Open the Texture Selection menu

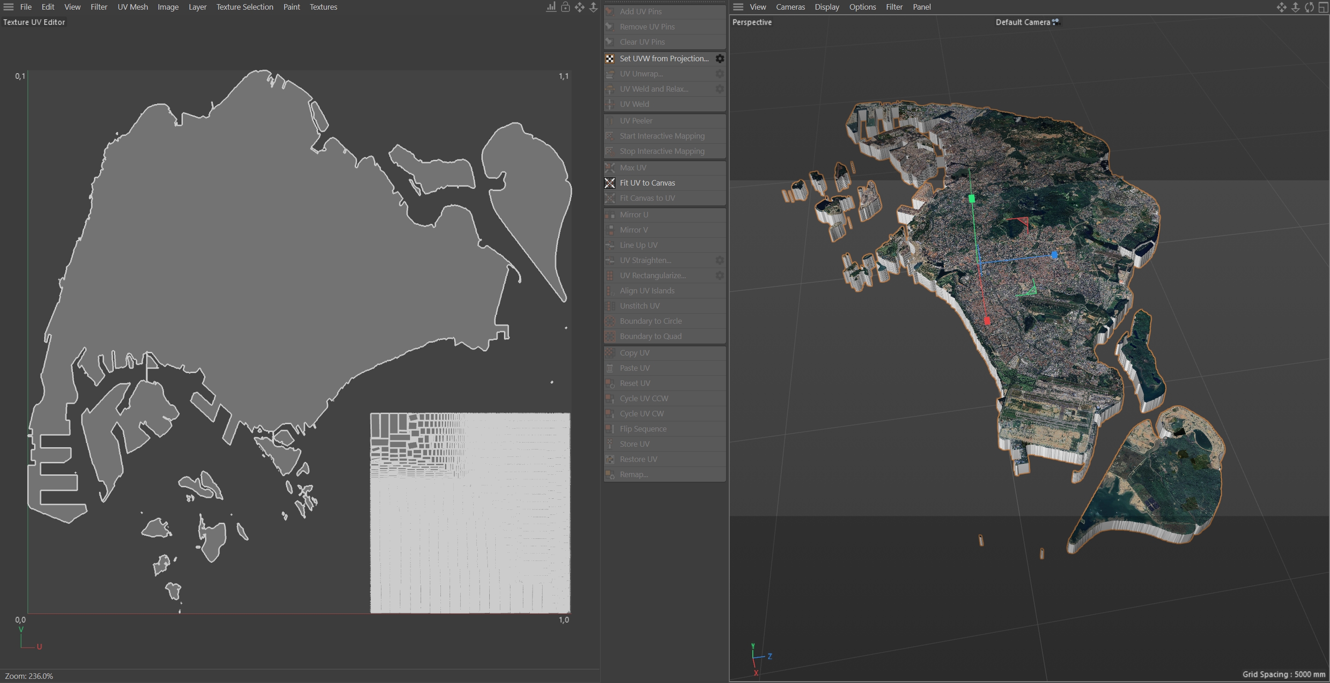pyautogui.click(x=245, y=7)
